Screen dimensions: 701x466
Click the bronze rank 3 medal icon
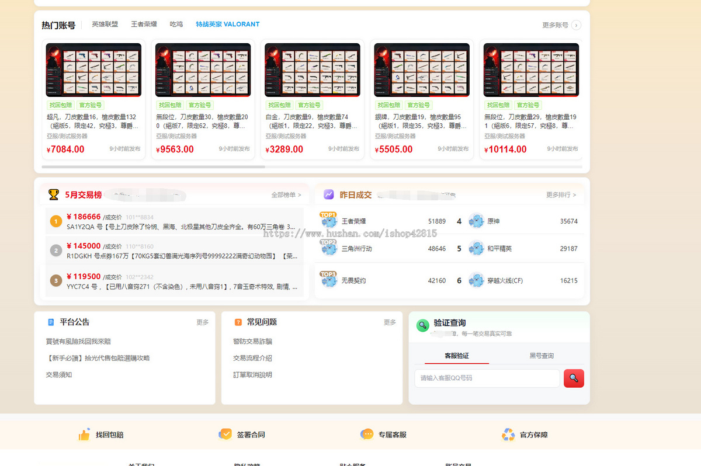point(56,281)
